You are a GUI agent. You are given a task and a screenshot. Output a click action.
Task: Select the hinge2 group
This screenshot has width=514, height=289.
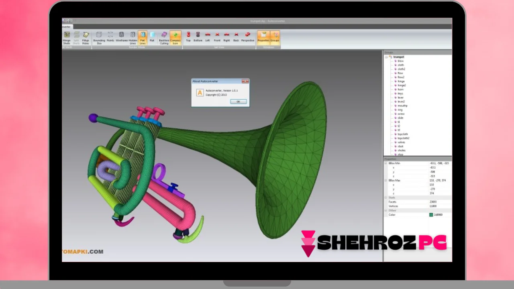402,85
